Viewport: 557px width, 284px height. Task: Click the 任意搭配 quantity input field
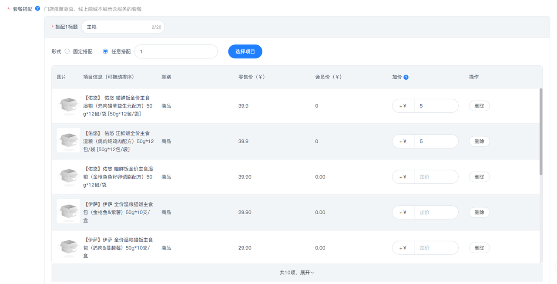[x=176, y=51]
